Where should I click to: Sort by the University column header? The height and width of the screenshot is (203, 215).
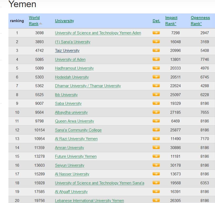click(64, 21)
